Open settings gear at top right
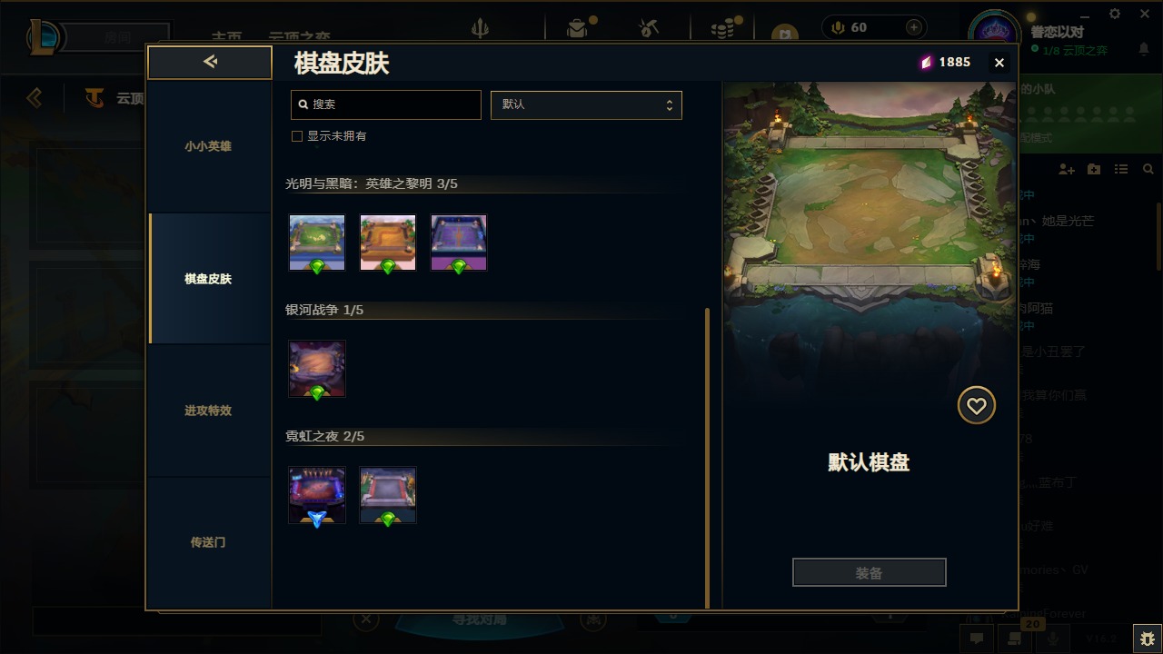Viewport: 1163px width, 654px height. (x=1115, y=14)
